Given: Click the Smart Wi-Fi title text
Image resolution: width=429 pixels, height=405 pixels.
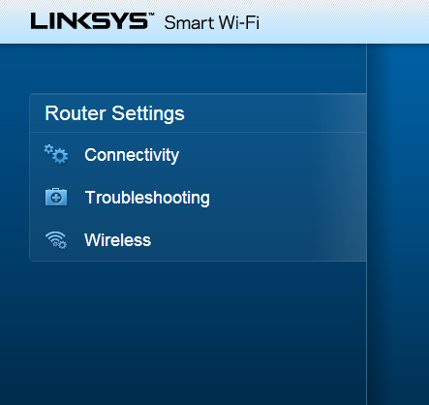Looking at the screenshot, I should coord(212,23).
